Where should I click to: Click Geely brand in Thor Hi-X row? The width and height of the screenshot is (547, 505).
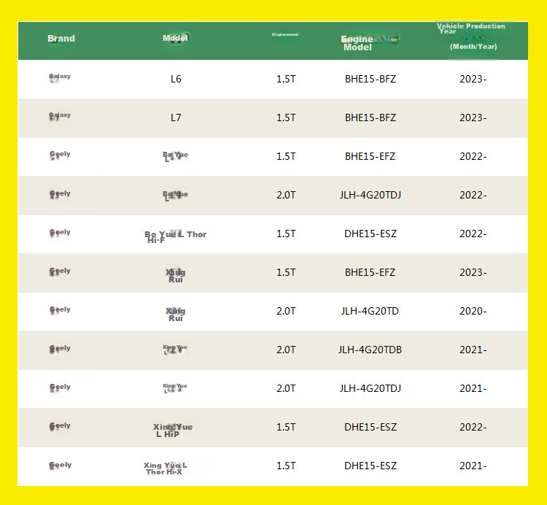[60, 466]
